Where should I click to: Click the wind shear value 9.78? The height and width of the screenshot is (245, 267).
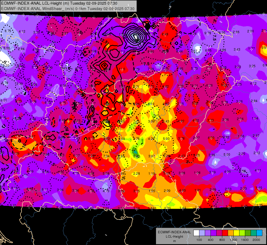coord(208,33)
